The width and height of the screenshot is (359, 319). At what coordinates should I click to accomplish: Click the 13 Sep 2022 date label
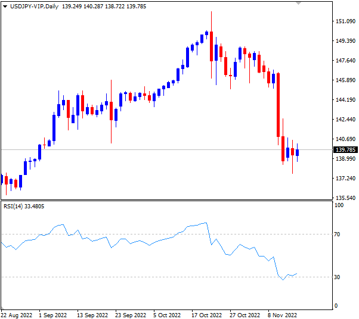click(92, 315)
